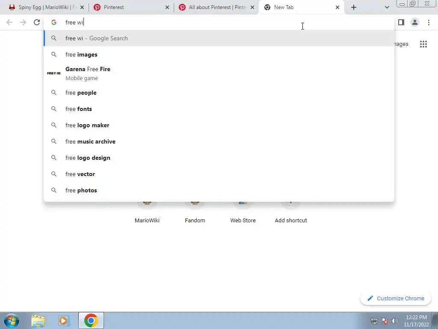The width and height of the screenshot is (438, 329).
Task: Click the Show desktop strip
Action: [x=435, y=320]
